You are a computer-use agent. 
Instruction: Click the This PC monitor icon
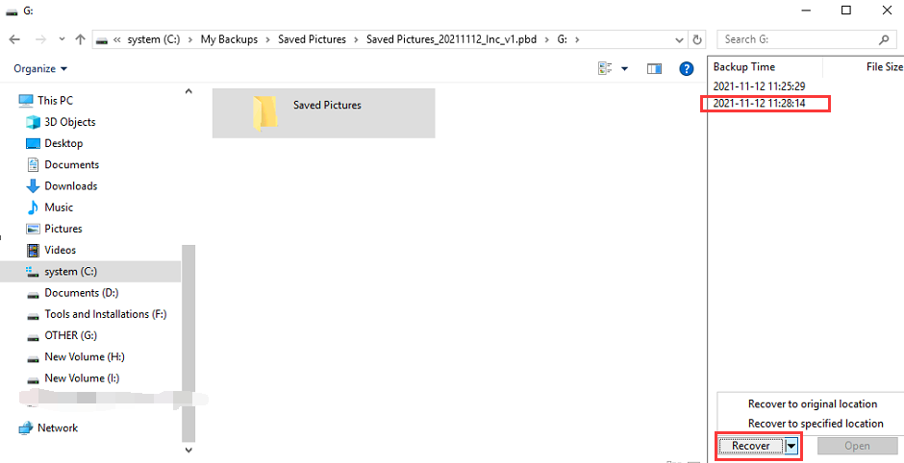click(25, 100)
